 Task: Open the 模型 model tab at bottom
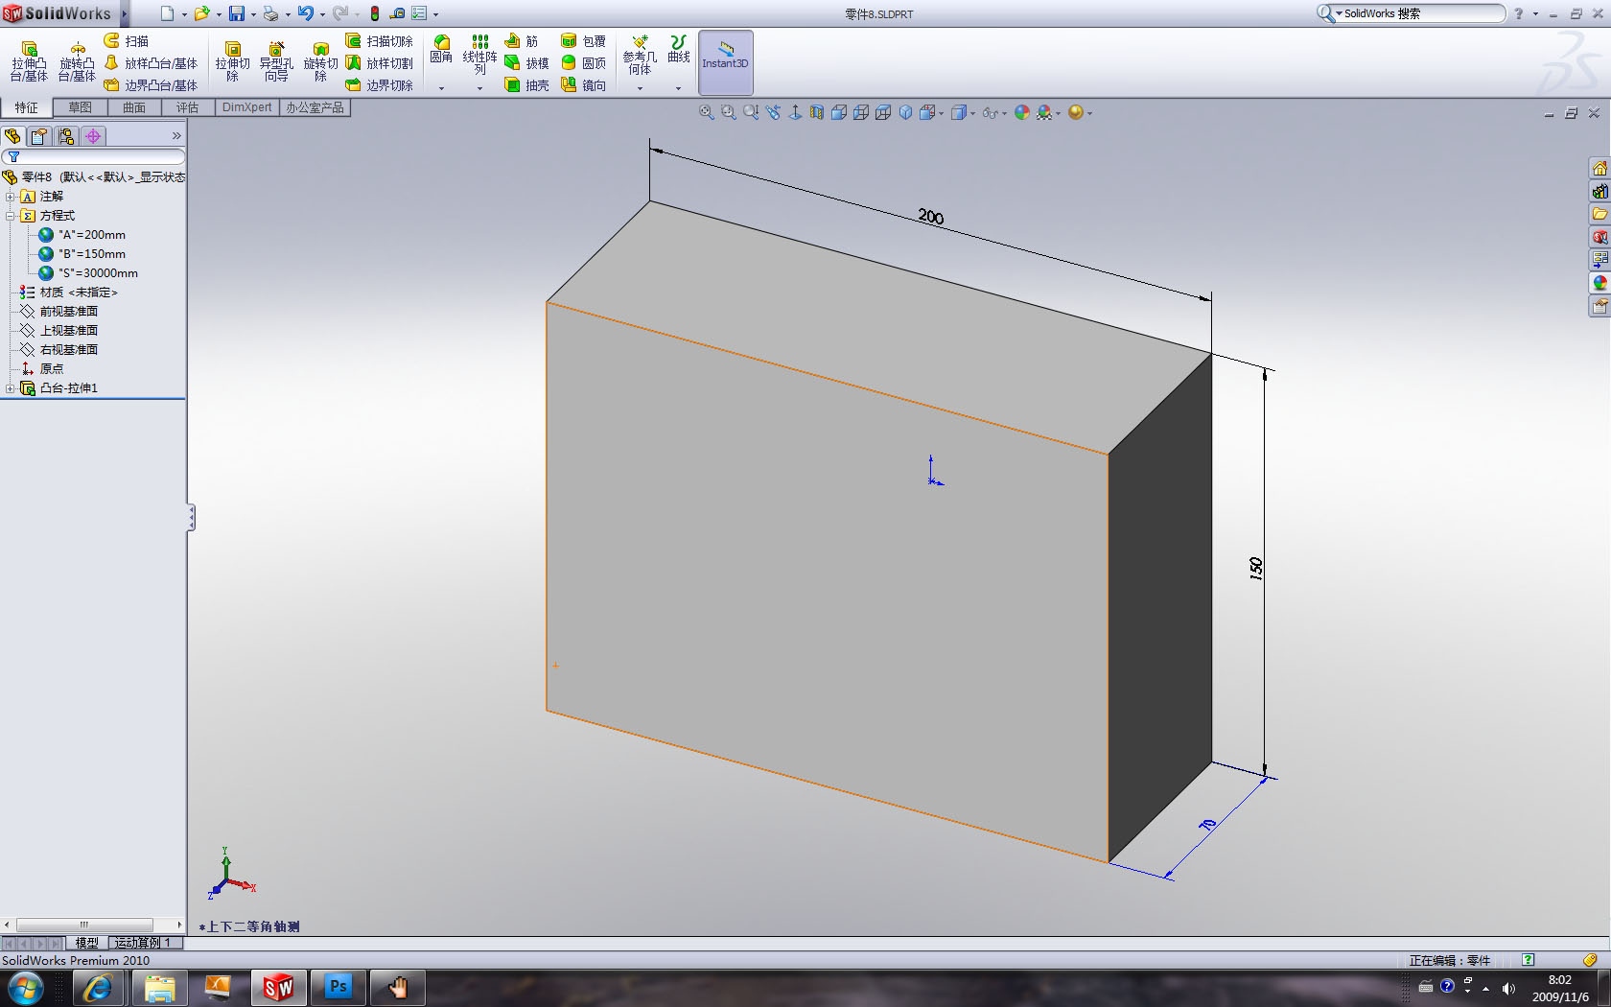coord(87,943)
